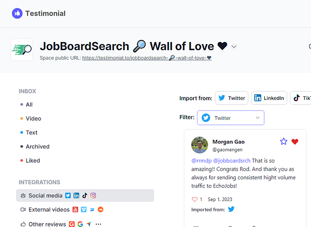Click the Testimonial thumbs-up logo
The height and width of the screenshot is (227, 311).
[x=17, y=13]
